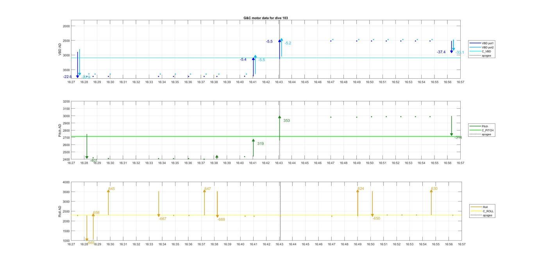This screenshot has height=270, width=547.
Task: Click the '630' roll data label
Action: [434, 189]
